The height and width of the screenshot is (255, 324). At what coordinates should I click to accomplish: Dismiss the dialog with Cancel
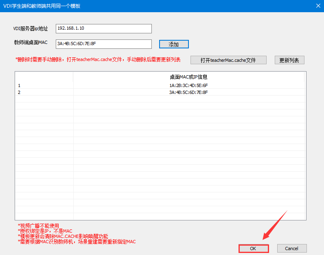291,248
